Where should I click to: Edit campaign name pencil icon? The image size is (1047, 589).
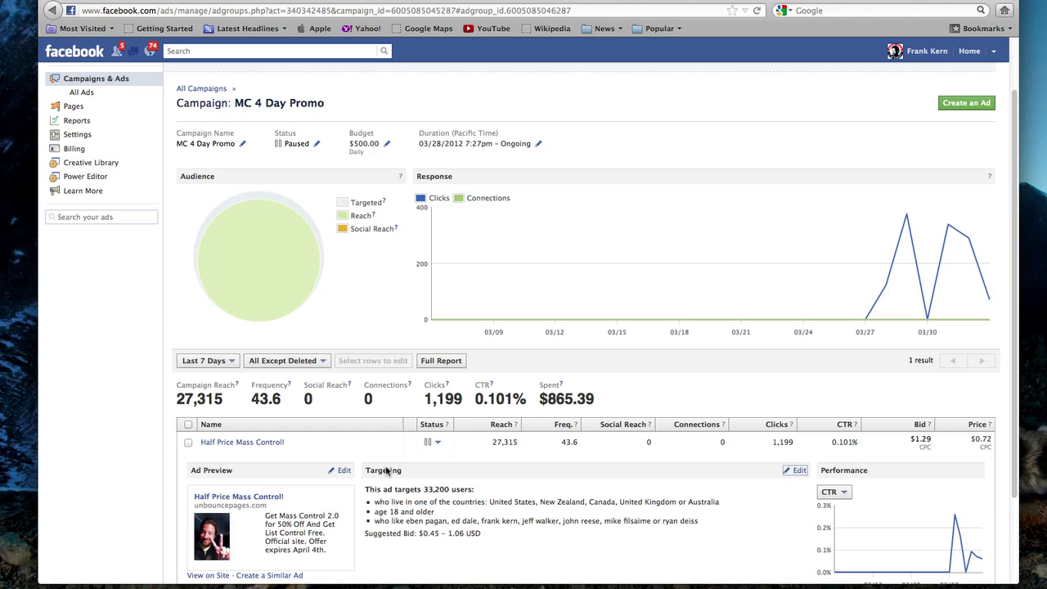click(x=243, y=144)
